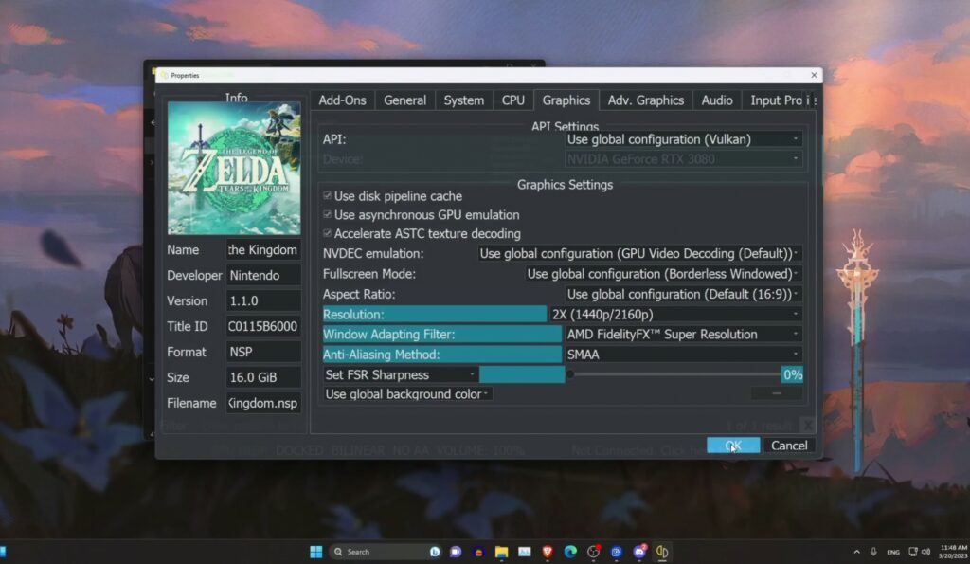Click the Name field showing the Kingdom
This screenshot has height=564, width=970.
(263, 249)
